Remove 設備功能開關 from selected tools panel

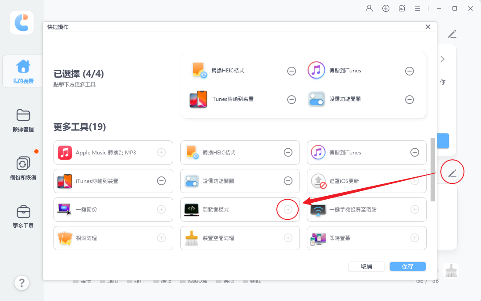coord(410,100)
